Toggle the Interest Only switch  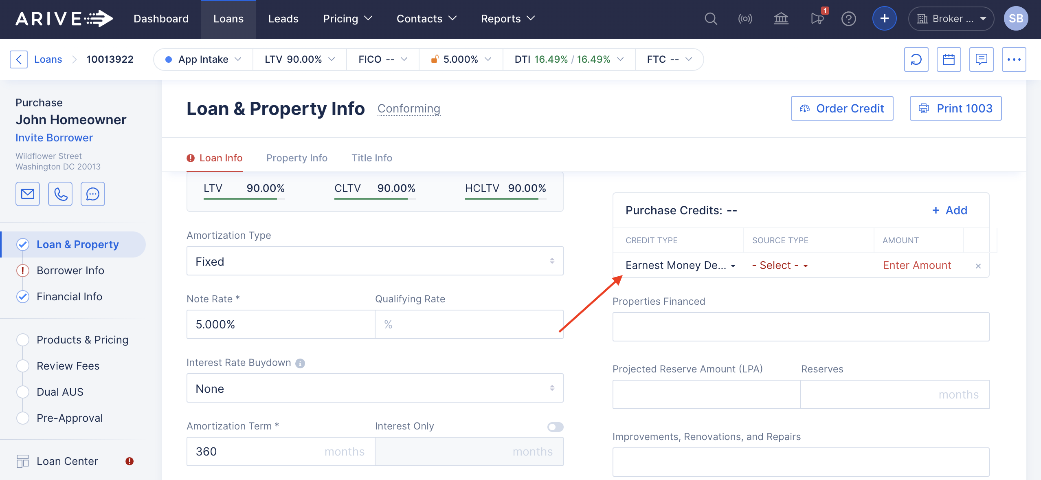555,427
